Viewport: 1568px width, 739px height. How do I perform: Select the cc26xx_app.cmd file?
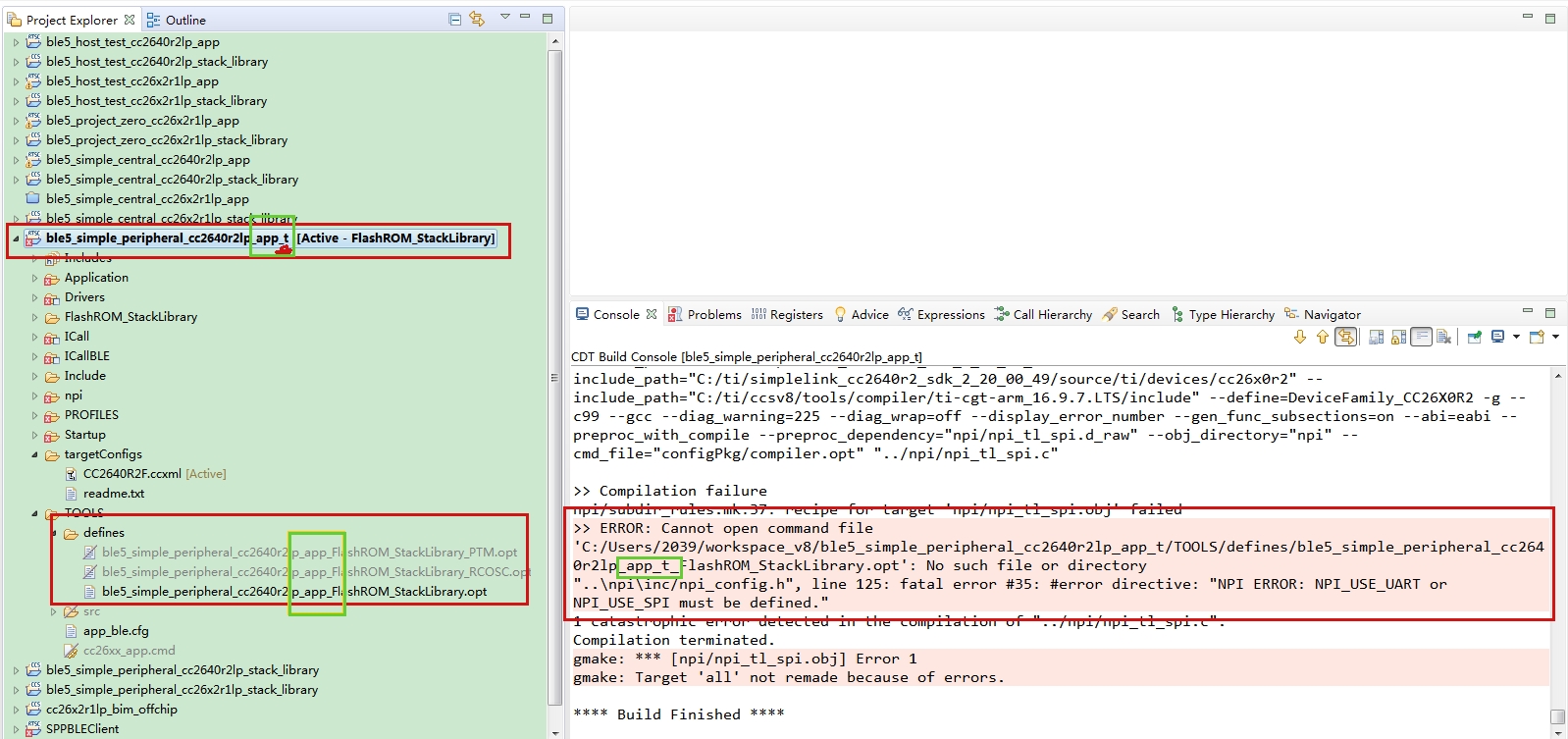click(x=120, y=651)
